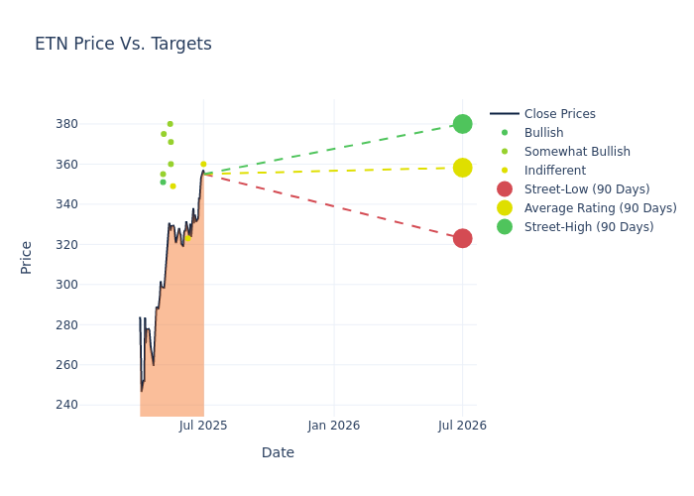Screen dimensions: 694x496
Task: Click the large green circle icon in the legend
Action: click(x=505, y=227)
